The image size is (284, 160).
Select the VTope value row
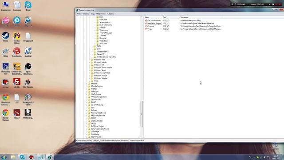point(150,29)
